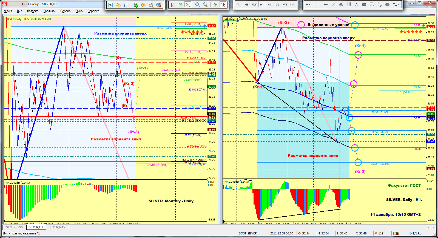Click GOST_SILVER profile in status bar

[248, 233]
